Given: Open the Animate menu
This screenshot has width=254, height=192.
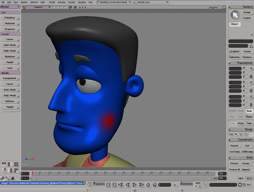Looking at the screenshot, I should point(62,2).
